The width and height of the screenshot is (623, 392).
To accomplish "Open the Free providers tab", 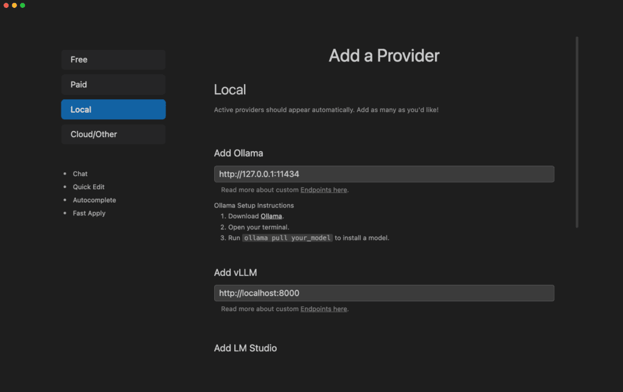I will point(113,60).
